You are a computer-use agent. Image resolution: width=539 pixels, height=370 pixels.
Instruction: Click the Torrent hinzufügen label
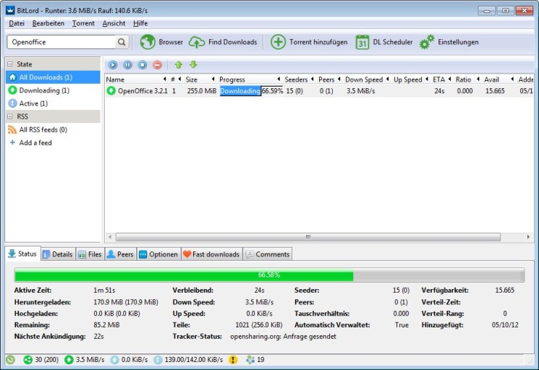(x=318, y=42)
